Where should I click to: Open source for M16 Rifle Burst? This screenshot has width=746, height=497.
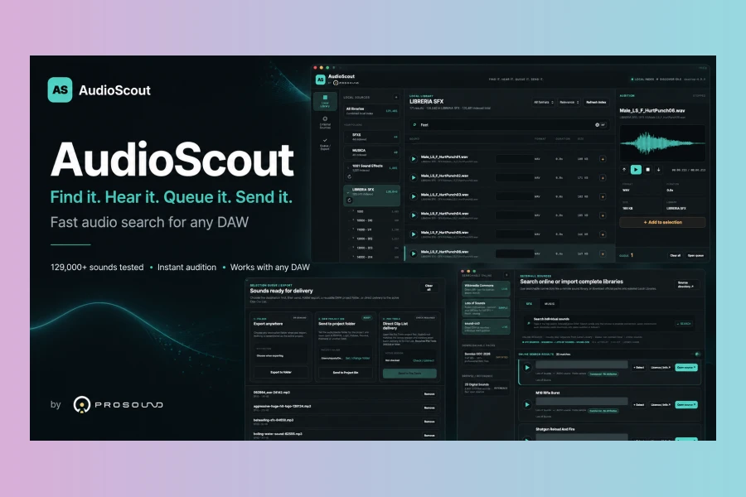click(x=686, y=405)
